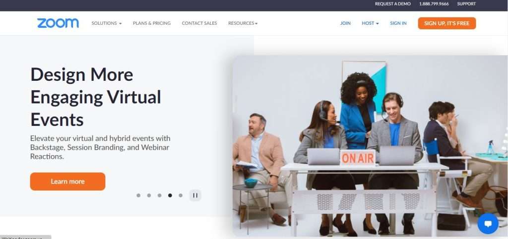Open Plans & Pricing page
Image resolution: width=508 pixels, height=239 pixels.
[152, 23]
